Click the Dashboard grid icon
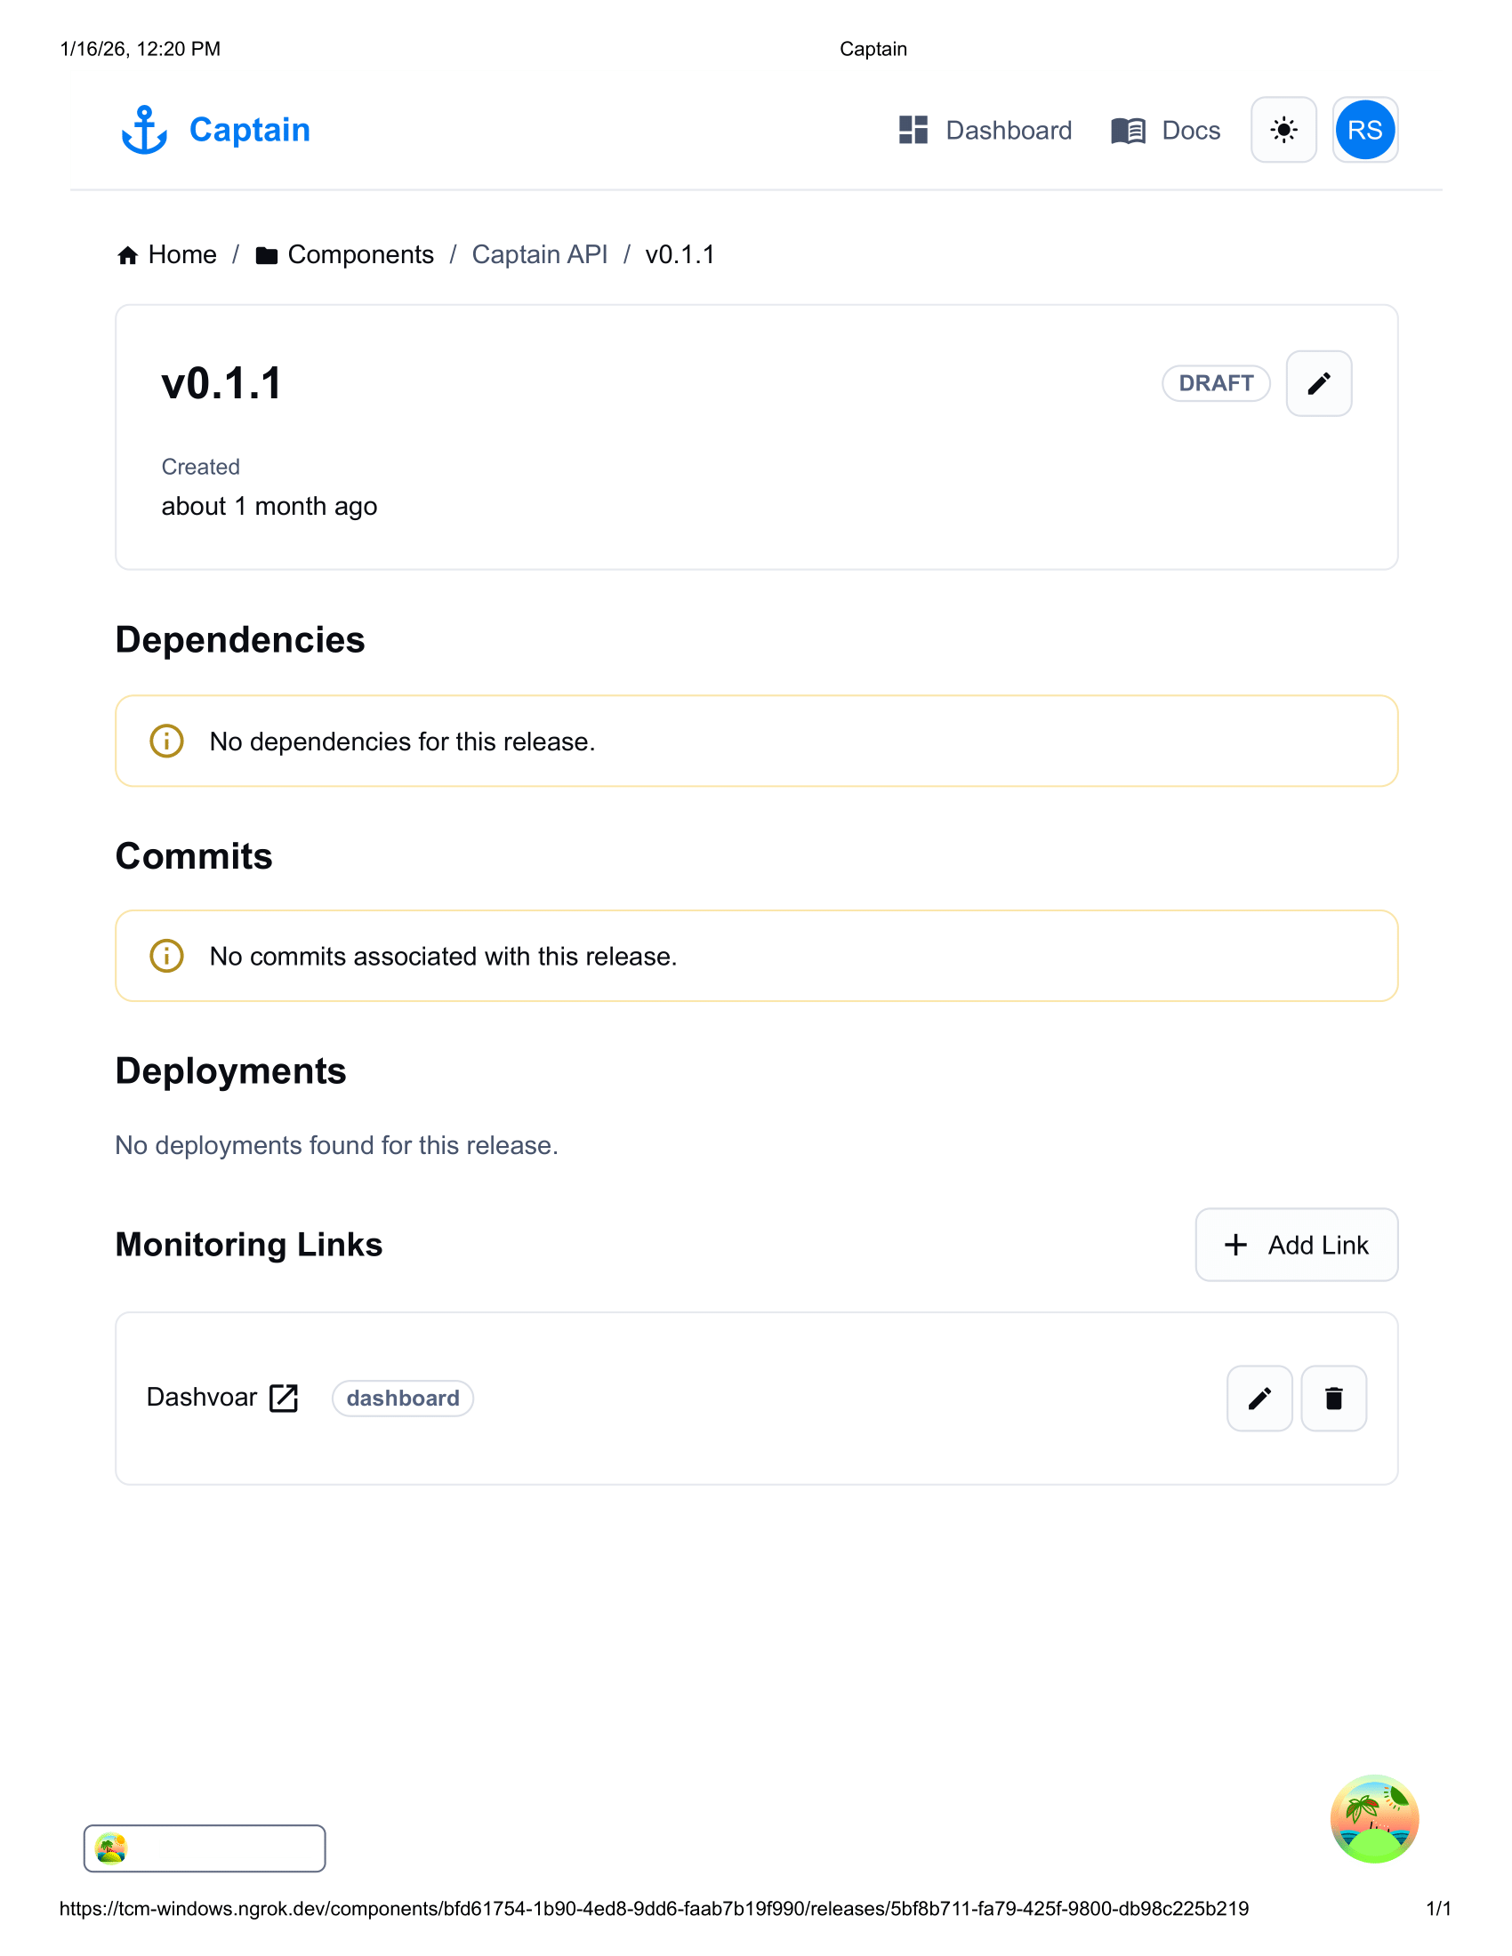1512x1956 pixels. (x=913, y=130)
